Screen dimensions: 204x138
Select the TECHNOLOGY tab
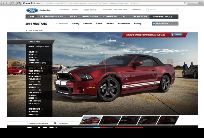[140, 17]
